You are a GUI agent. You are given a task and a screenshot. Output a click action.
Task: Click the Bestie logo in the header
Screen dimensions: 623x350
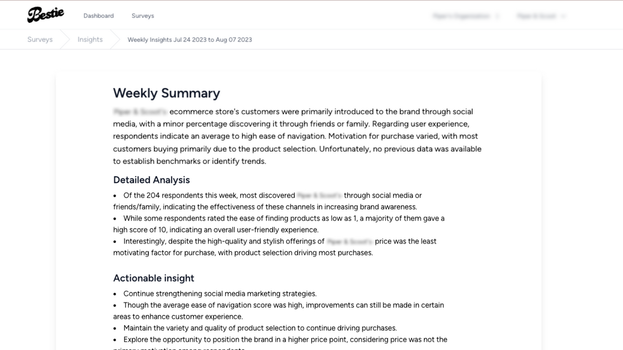pos(45,14)
